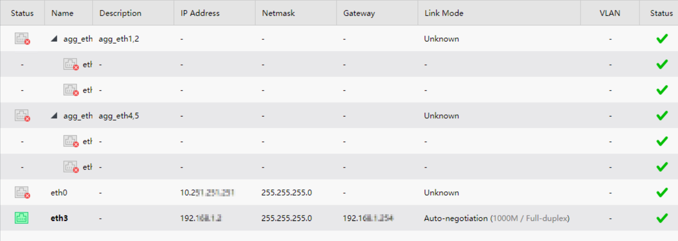Screen dimensions: 678x241
Task: Collapse the agg_eth1,2 aggregation group
Action: (x=54, y=39)
